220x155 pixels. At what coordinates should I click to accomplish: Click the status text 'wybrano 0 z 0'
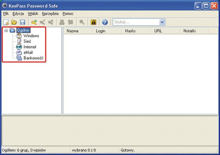tap(84, 150)
